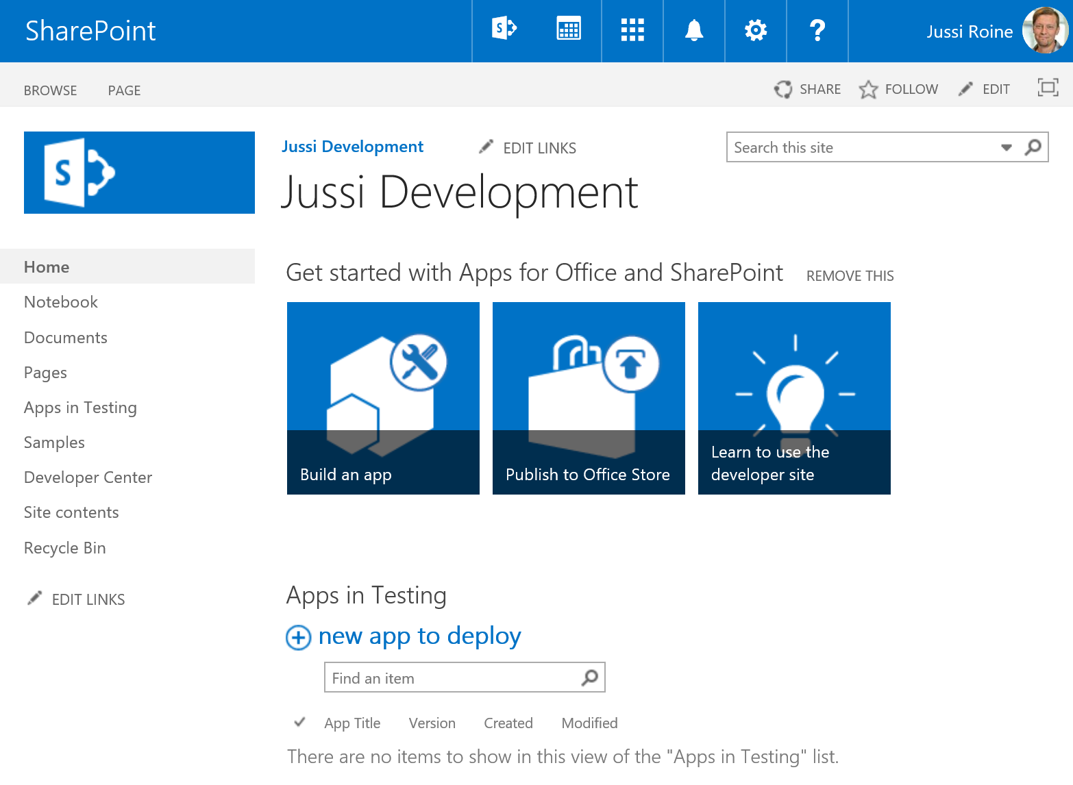The image size is (1073, 785).
Task: Sort by Version column header
Action: pyautogui.click(x=432, y=723)
